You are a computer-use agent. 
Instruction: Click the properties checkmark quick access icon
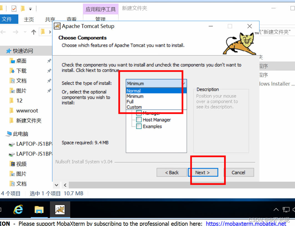pos(14,9)
